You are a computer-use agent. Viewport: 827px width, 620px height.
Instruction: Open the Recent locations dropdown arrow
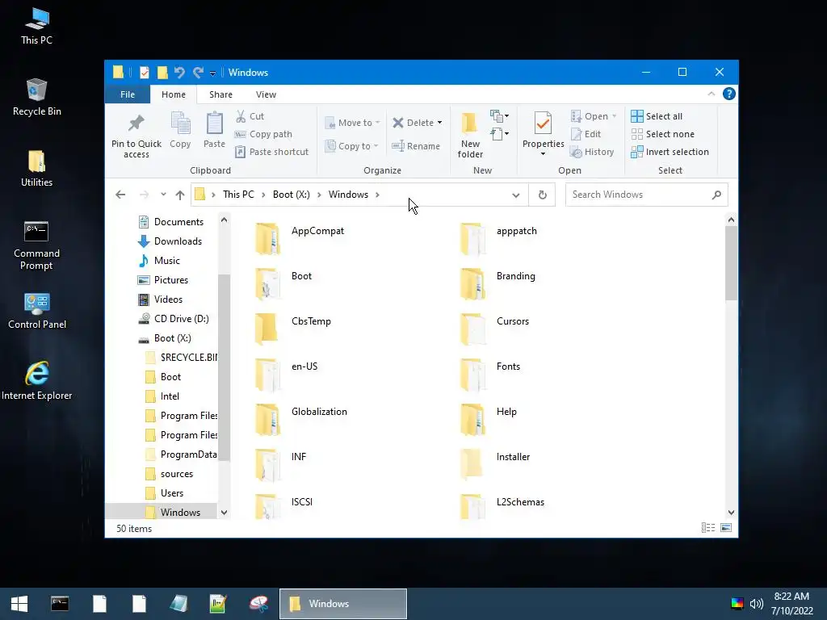(163, 195)
